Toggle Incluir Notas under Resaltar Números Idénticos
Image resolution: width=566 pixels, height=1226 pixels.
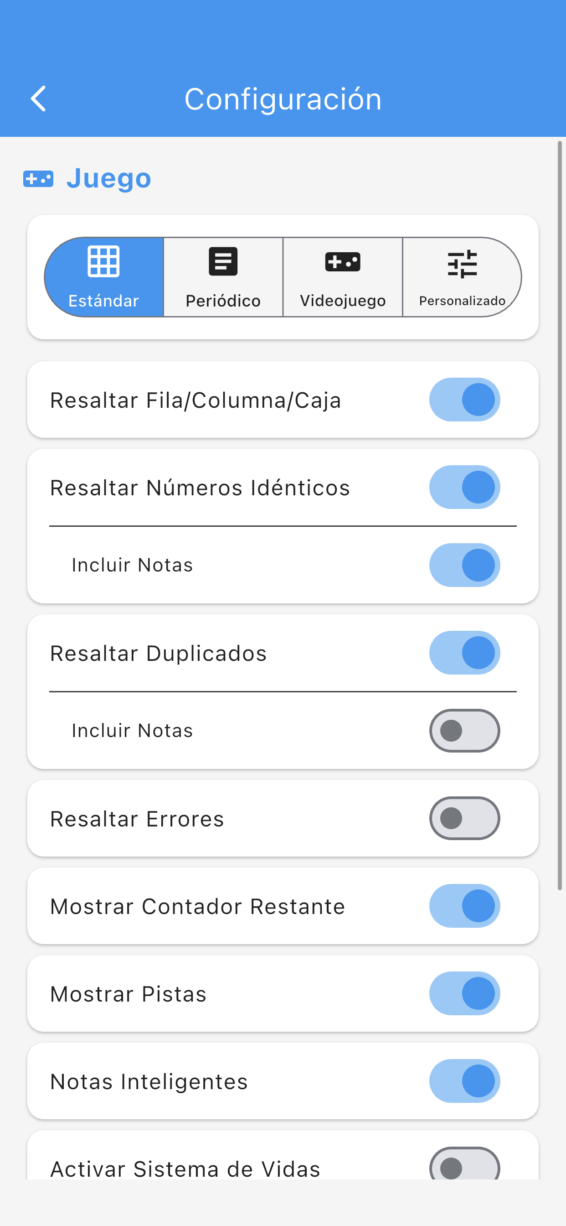[465, 565]
